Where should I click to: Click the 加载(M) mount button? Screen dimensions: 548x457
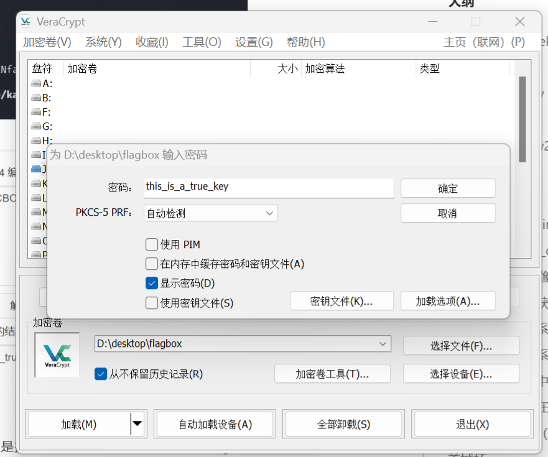click(x=80, y=424)
